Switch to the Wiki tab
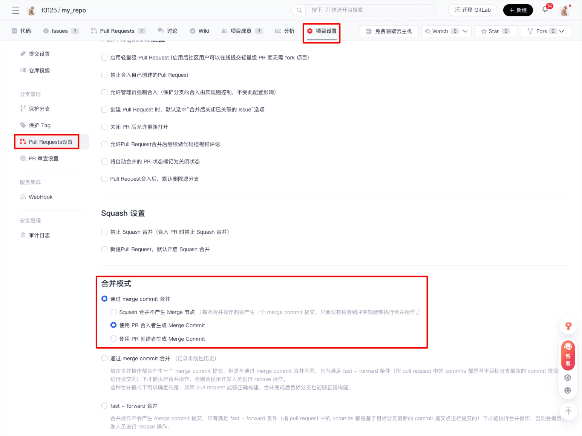Screen dimensions: 582x436 tap(200, 31)
